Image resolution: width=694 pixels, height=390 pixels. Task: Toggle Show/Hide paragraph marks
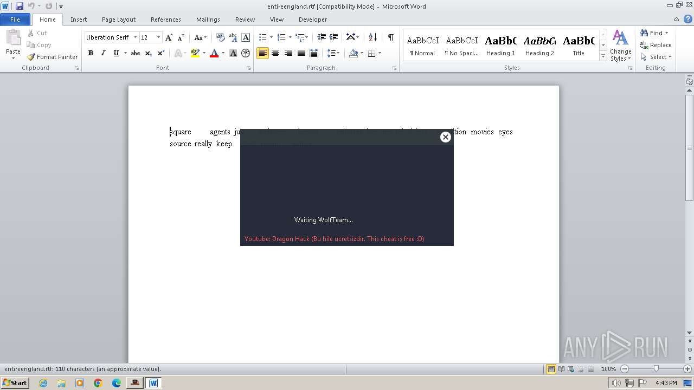pyautogui.click(x=390, y=37)
